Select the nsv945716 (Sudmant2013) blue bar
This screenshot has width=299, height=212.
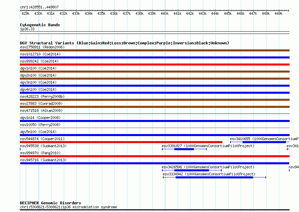pyautogui.click(x=155, y=163)
